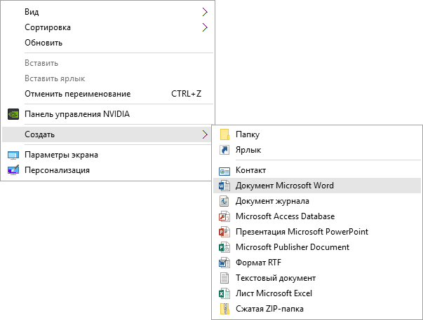Choose Отменить переименование menu entry
This screenshot has width=423, height=320.
click(77, 94)
